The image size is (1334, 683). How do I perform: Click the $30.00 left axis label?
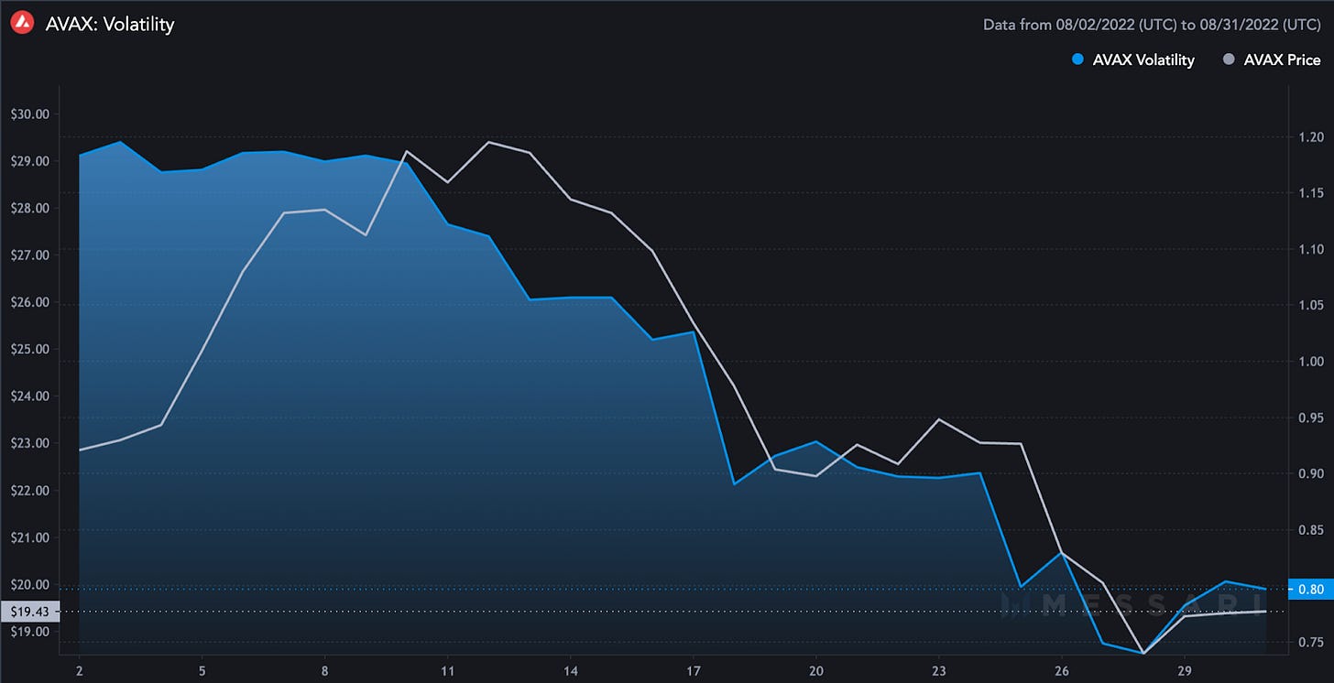(30, 114)
